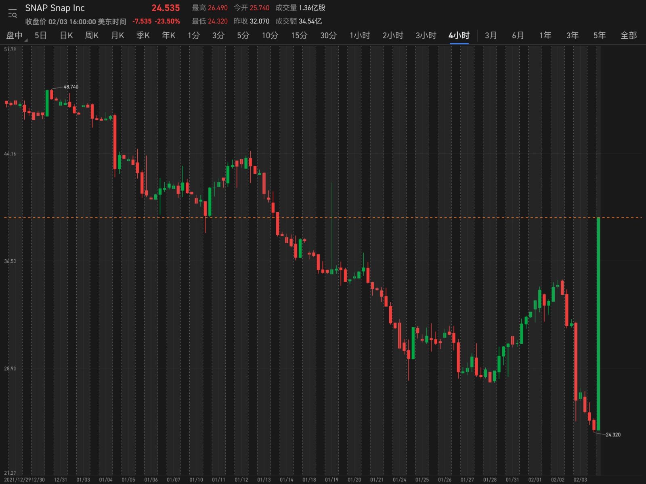The image size is (646, 484).
Task: Switch to the 5分 interval
Action: 243,35
